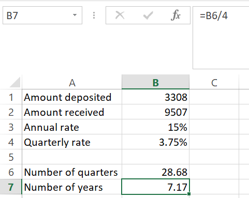Click the Enter checkmark formula bar icon

tap(148, 16)
